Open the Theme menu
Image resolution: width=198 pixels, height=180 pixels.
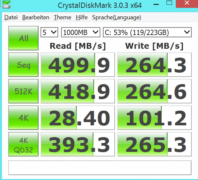click(62, 17)
